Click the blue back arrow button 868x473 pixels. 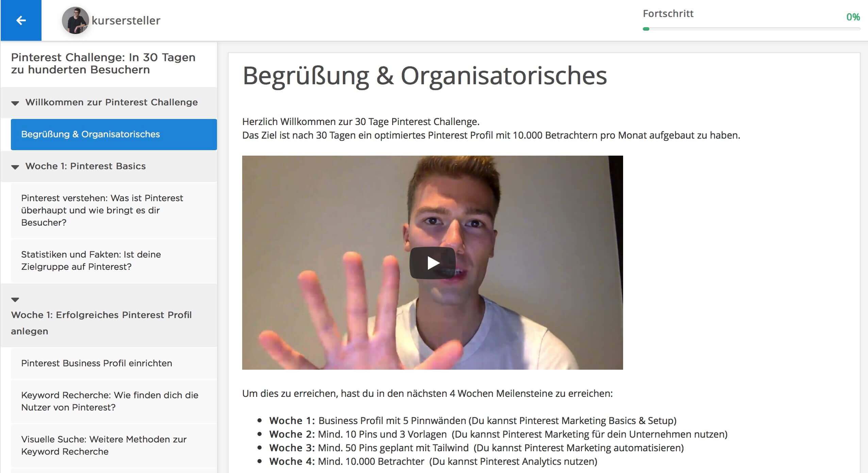[21, 20]
